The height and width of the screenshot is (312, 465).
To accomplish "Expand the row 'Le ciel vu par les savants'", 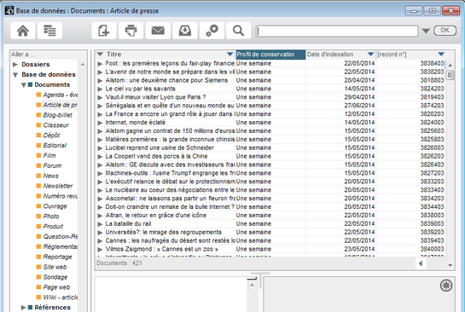I will pyautogui.click(x=100, y=89).
